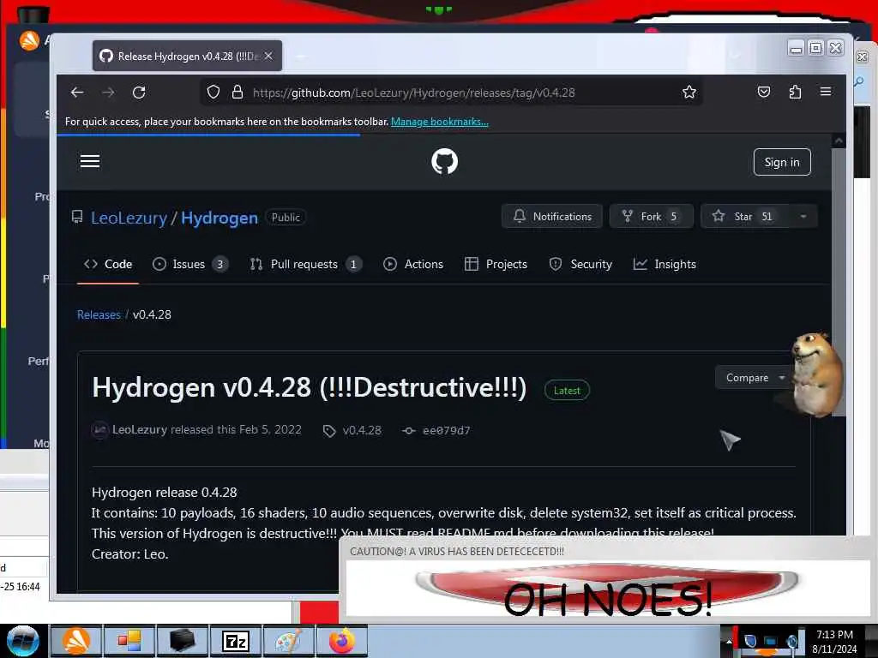
Task: Click the padlock site security icon
Action: tap(238, 92)
